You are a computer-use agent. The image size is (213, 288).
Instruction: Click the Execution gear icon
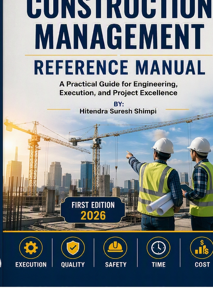[x=31, y=248]
